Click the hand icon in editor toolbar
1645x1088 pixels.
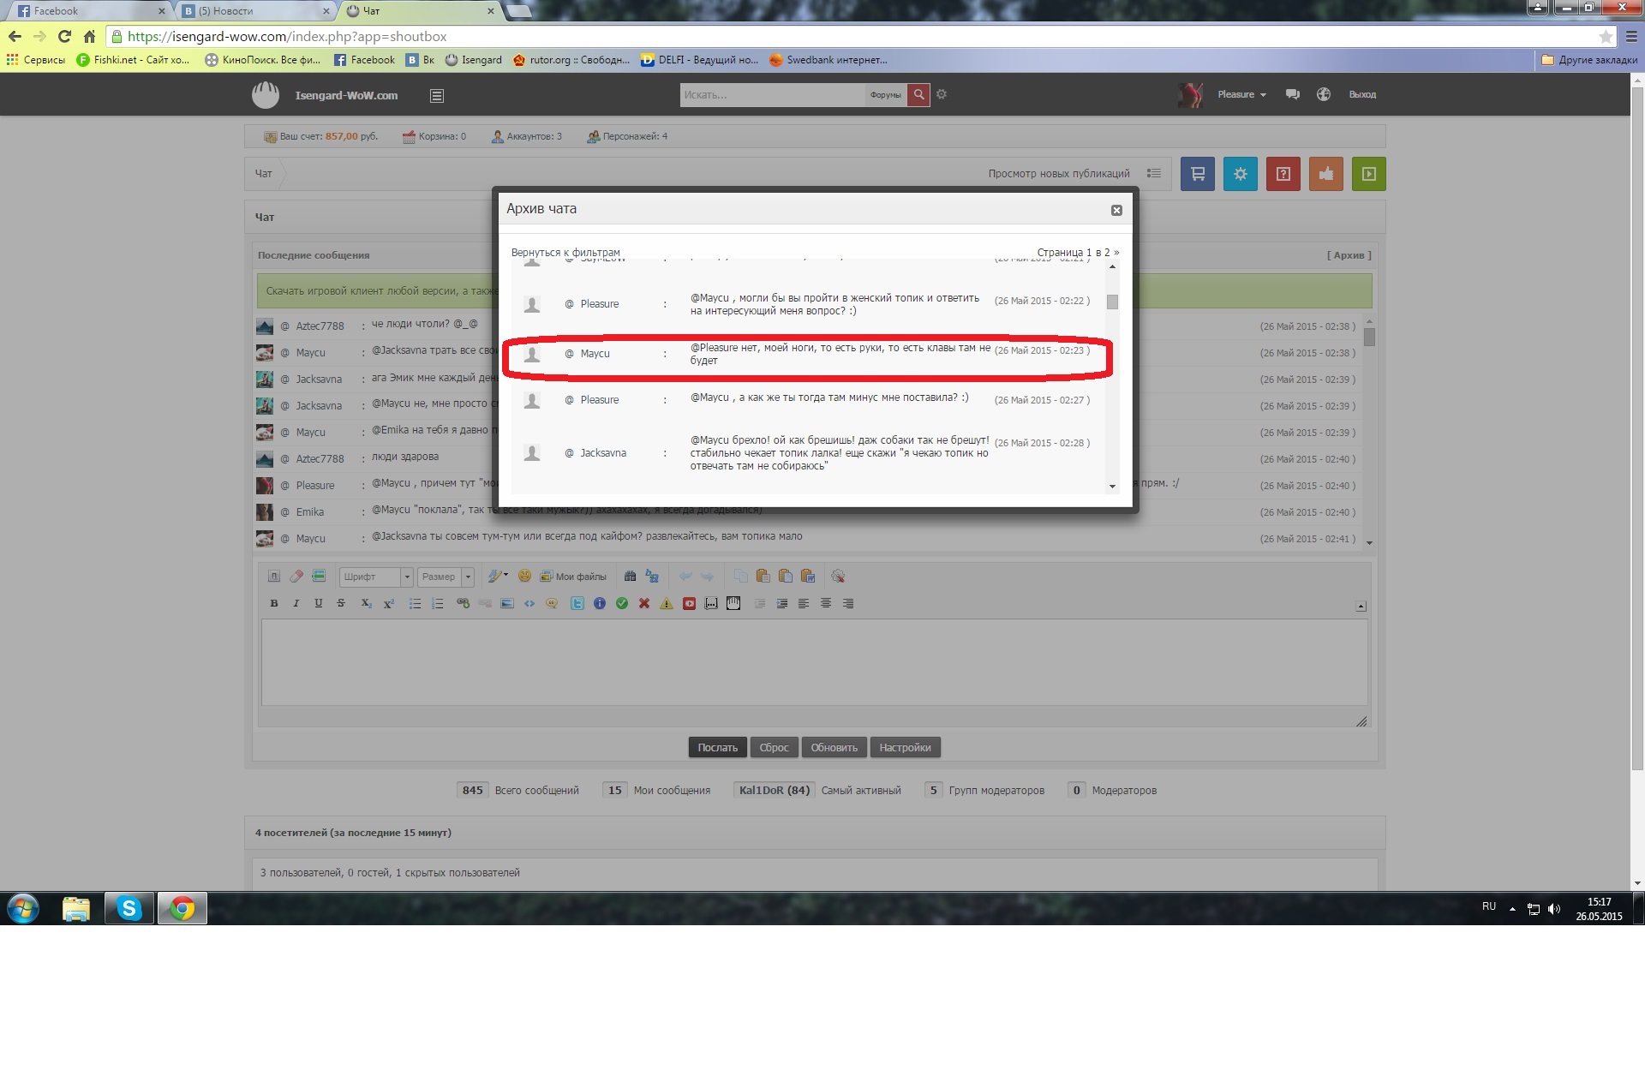[733, 603]
